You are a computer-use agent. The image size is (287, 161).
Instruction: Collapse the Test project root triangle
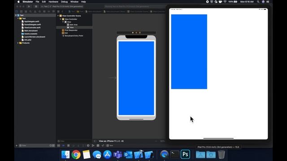pos(16,15)
